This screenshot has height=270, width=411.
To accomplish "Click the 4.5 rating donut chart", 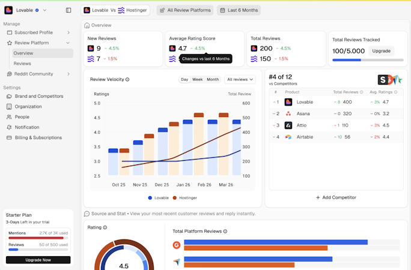I will pos(124,255).
